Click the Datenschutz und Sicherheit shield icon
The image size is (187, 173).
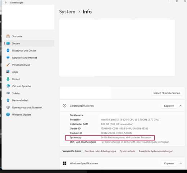tap(8, 107)
